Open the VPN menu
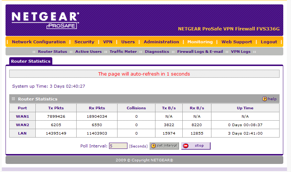Viewport: 291px width, 172px height. pyautogui.click(x=108, y=42)
